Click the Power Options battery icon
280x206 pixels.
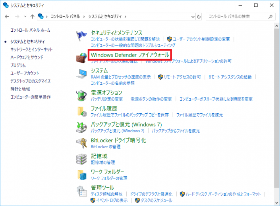coord(81,95)
